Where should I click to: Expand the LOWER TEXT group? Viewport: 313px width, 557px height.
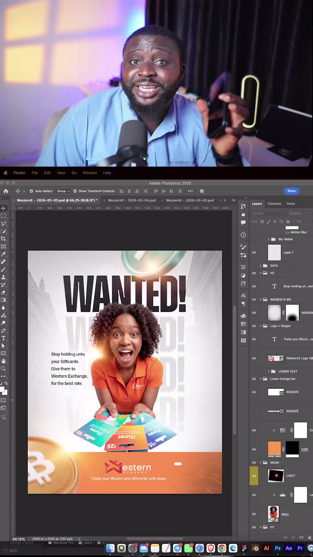tap(269, 371)
